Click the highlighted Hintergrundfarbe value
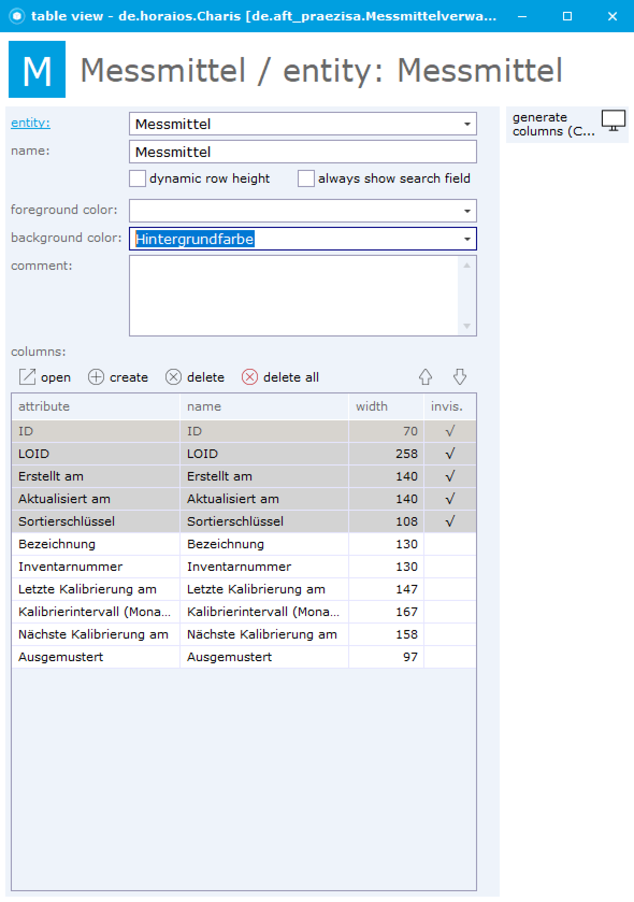 [194, 239]
